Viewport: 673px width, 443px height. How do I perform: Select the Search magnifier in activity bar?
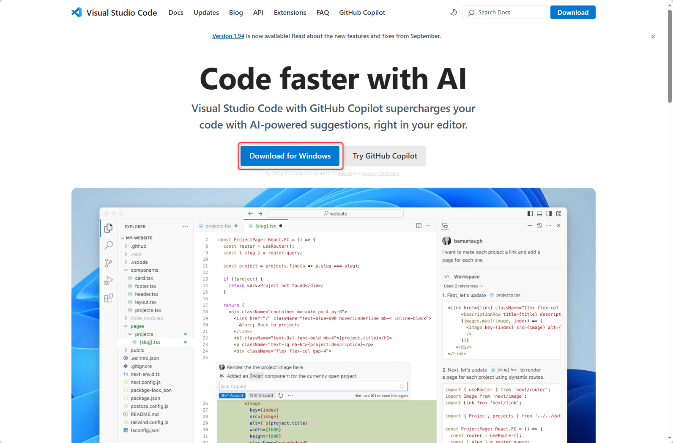(x=109, y=245)
